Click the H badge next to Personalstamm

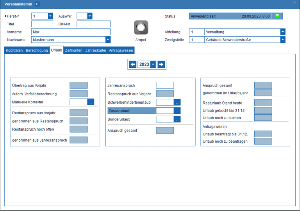(37, 4)
